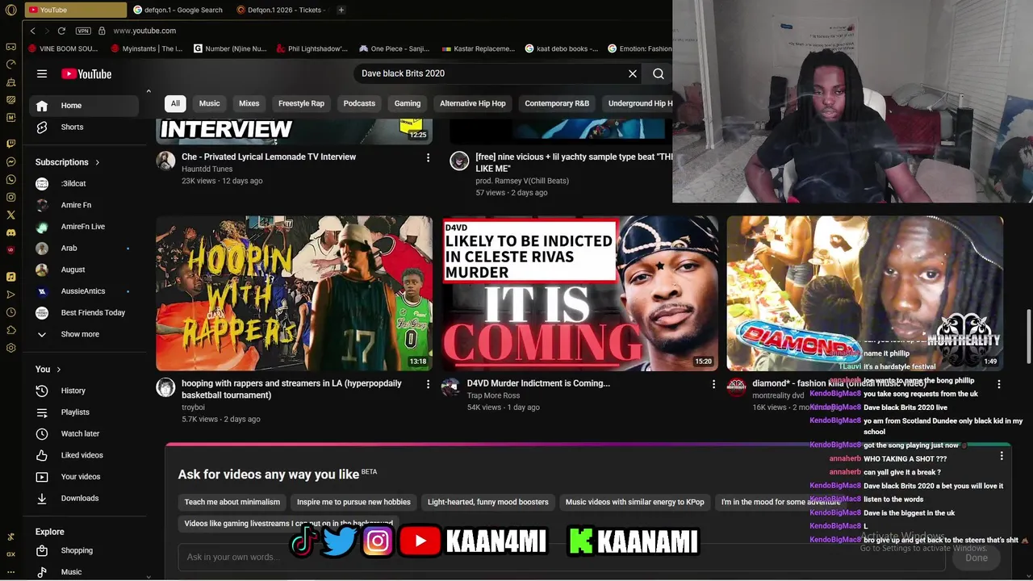Open options for D4VD Murder Indictment video

click(x=713, y=384)
